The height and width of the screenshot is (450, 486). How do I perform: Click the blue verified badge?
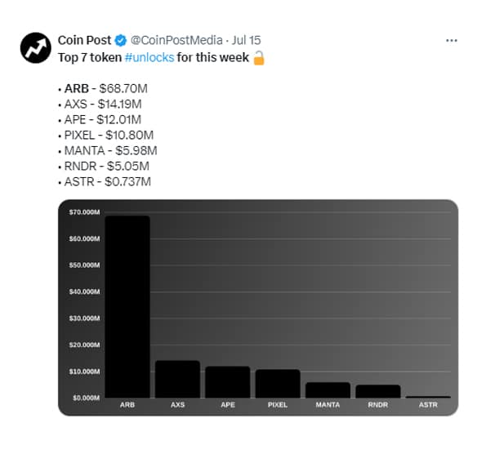121,40
